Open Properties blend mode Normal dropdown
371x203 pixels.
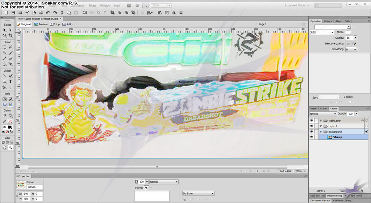[164, 182]
